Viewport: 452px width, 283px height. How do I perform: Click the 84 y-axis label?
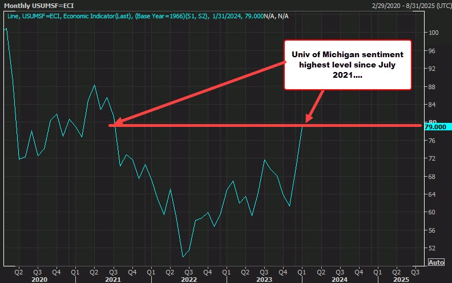point(432,105)
